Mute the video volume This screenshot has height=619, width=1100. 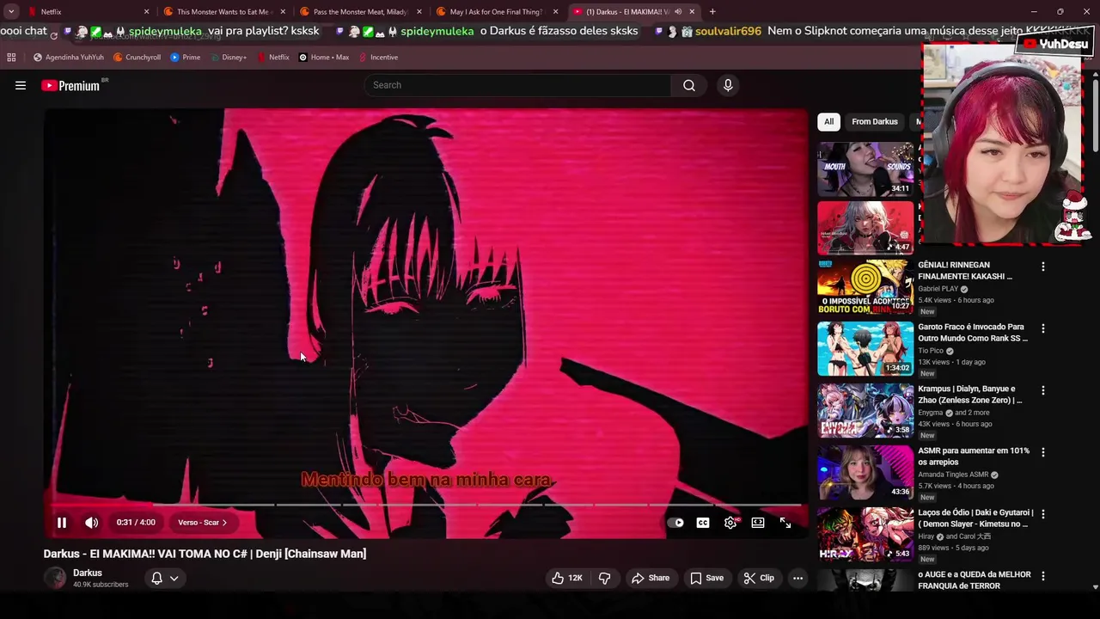point(92,523)
